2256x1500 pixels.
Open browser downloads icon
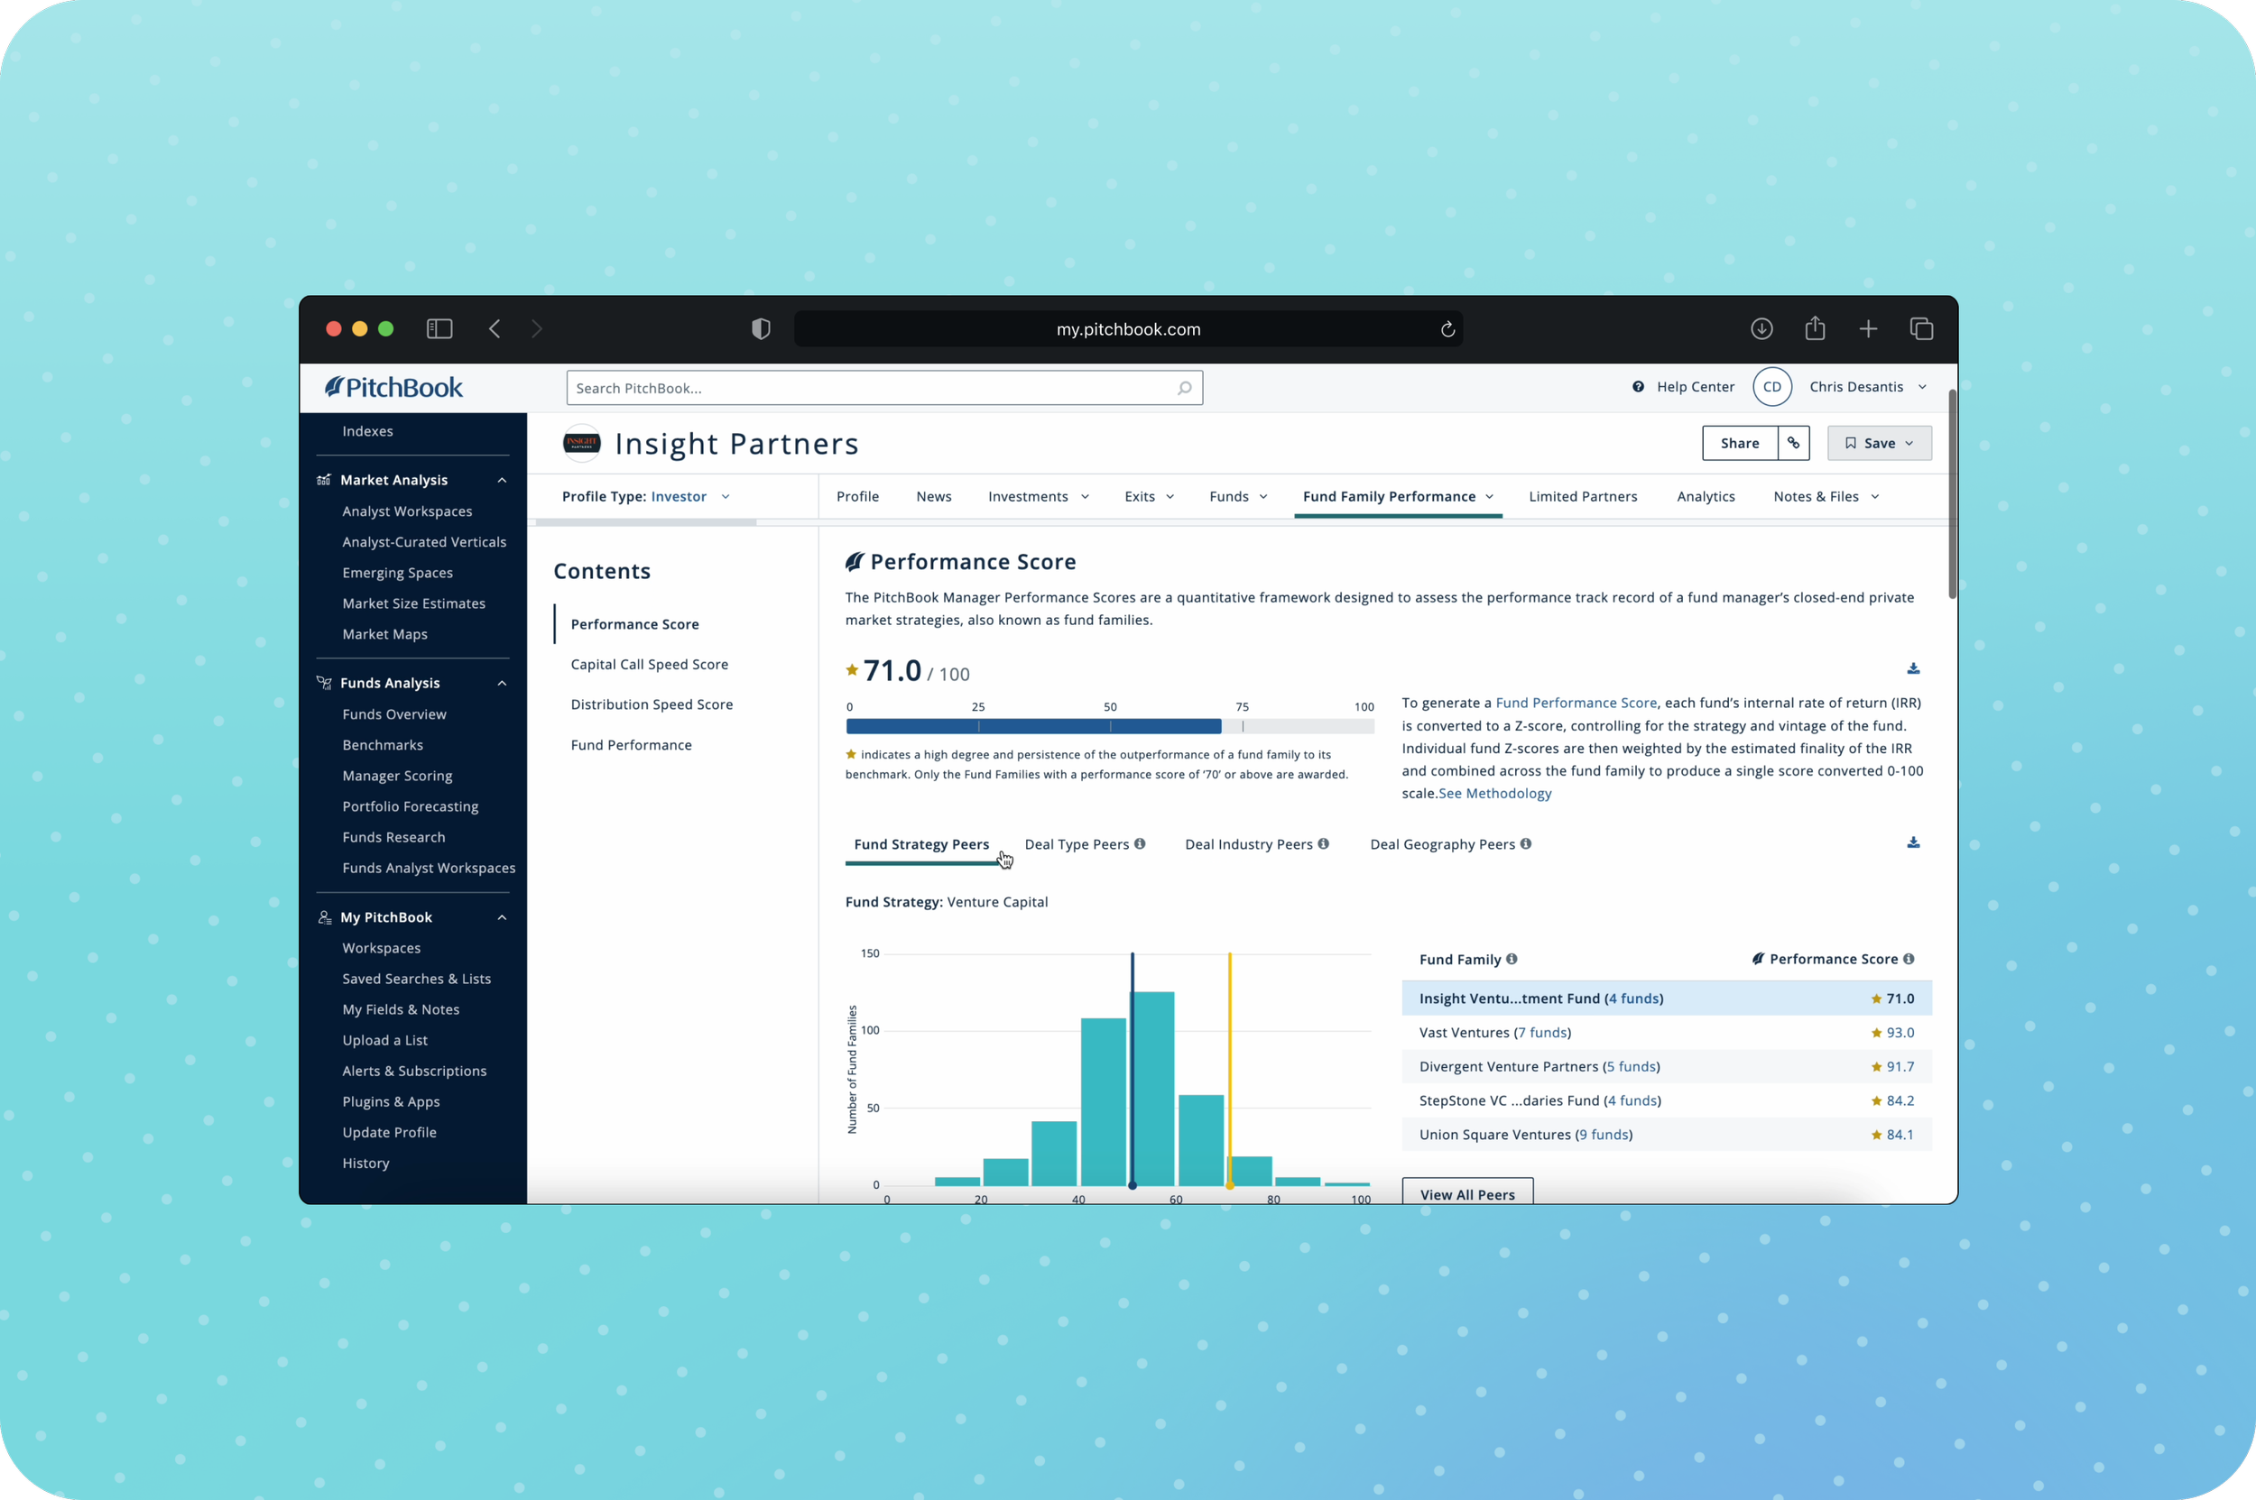coord(1761,329)
